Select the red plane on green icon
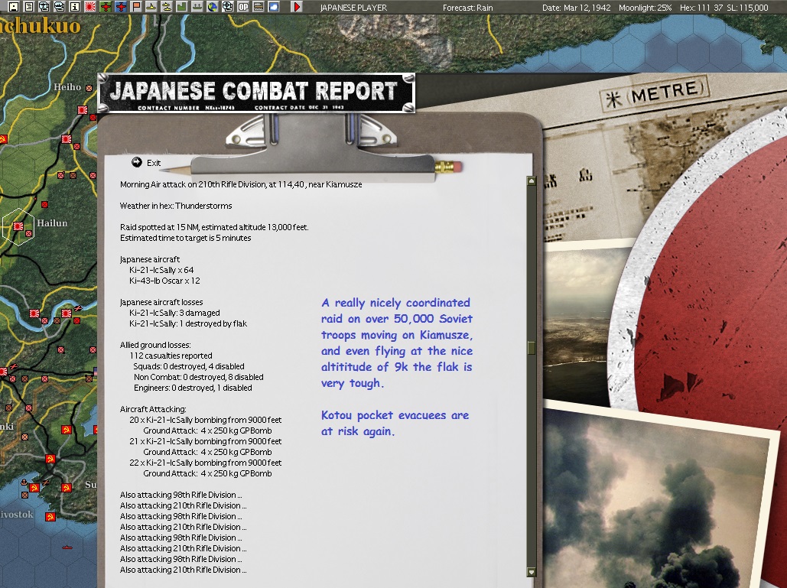Screen dimensions: 787x588 (x=106, y=7)
